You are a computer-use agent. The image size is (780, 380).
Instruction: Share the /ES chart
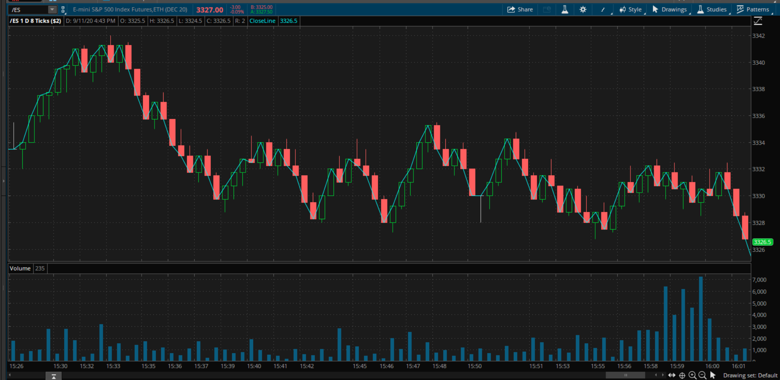[520, 10]
